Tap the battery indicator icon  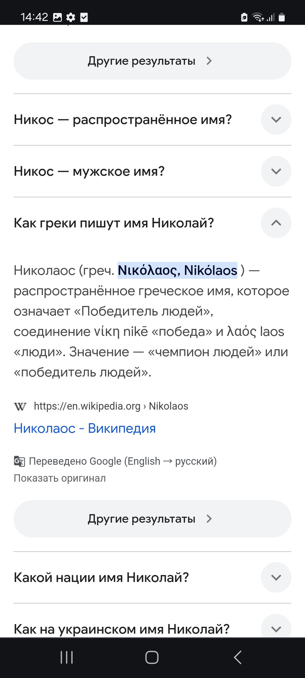coord(282,18)
